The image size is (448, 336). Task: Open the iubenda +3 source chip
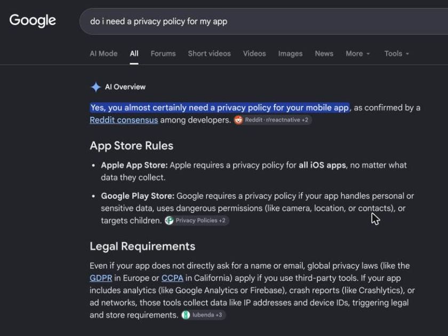point(203,315)
